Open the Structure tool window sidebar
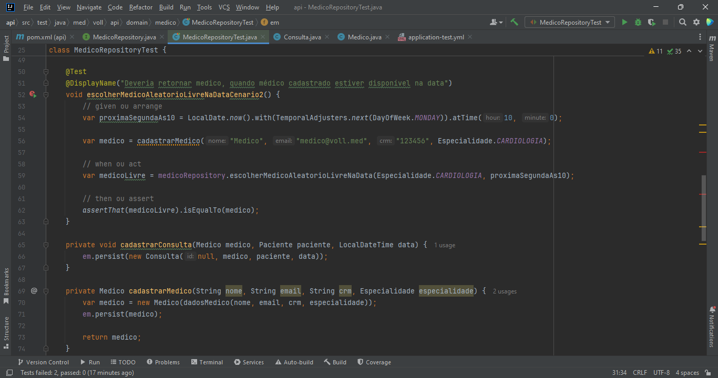The image size is (718, 378). [x=6, y=333]
